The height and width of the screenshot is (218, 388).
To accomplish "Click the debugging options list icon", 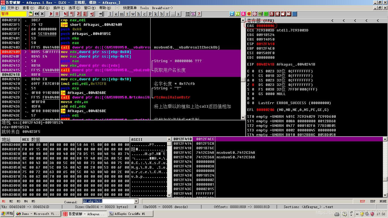I will (x=188, y=14).
